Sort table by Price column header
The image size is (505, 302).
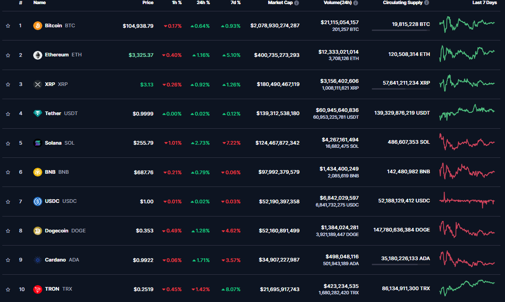click(x=148, y=3)
